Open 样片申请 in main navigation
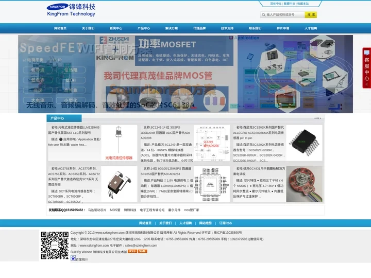Screen dimensions: 371x278 [283, 28]
